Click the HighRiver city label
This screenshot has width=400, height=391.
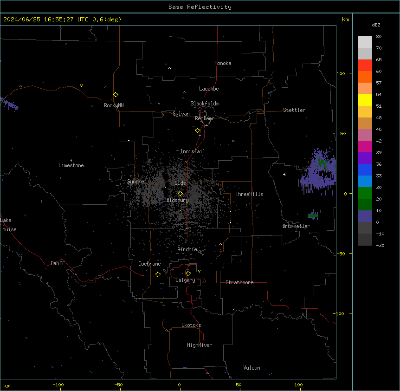200,345
